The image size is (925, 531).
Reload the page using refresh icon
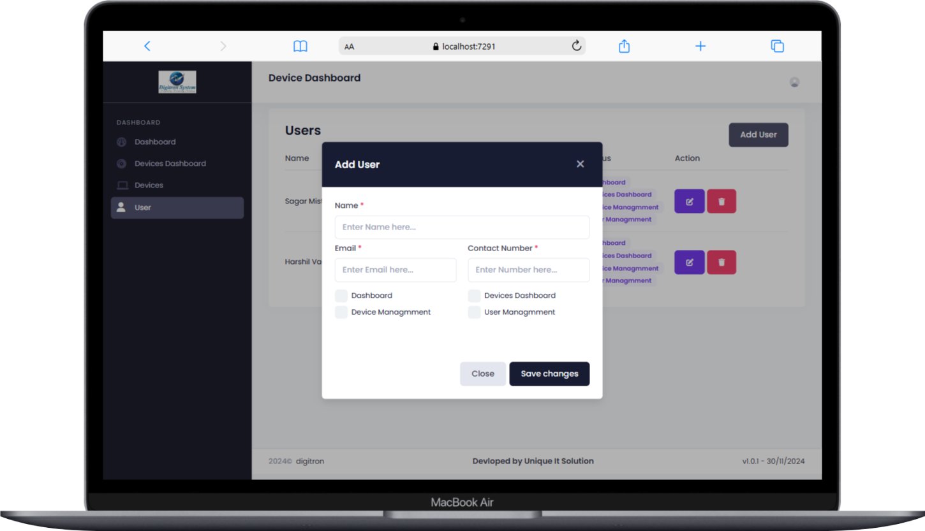point(576,46)
